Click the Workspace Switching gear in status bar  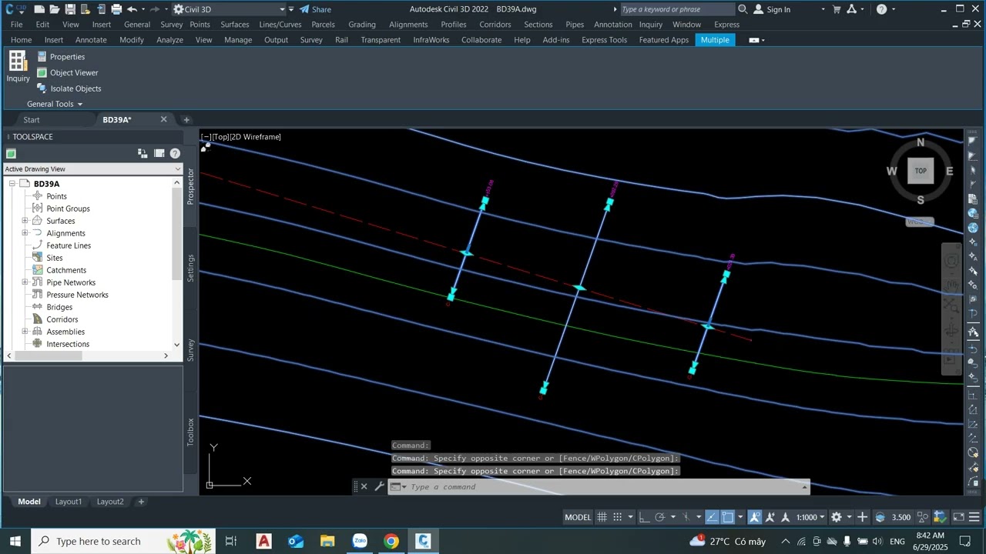click(x=837, y=517)
